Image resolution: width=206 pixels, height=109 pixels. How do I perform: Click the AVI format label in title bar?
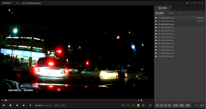point(17,3)
